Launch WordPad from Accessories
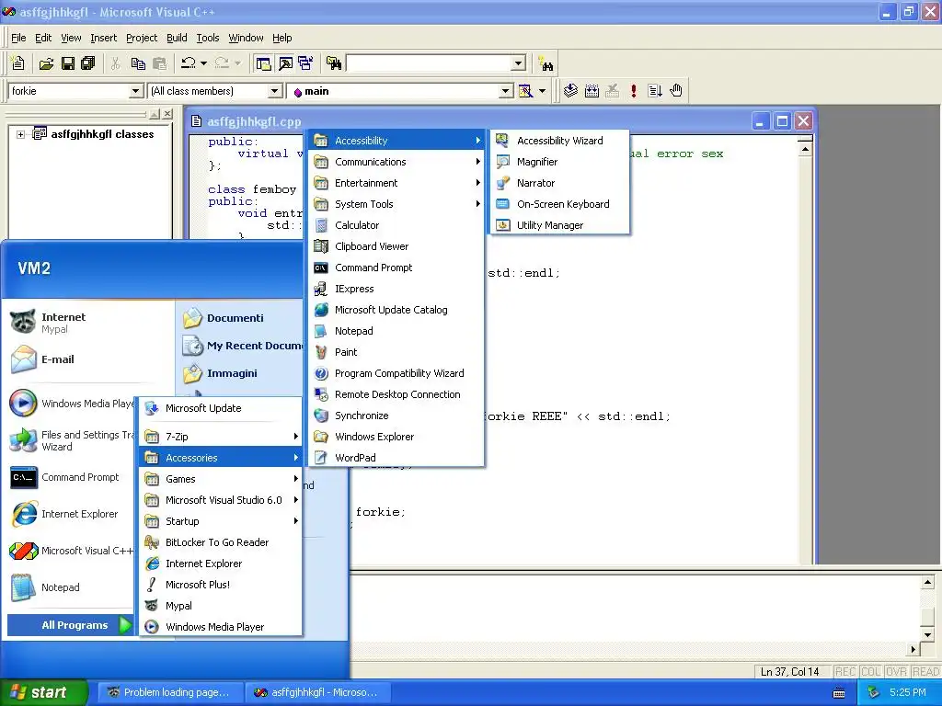Image resolution: width=942 pixels, height=706 pixels. pyautogui.click(x=396, y=458)
